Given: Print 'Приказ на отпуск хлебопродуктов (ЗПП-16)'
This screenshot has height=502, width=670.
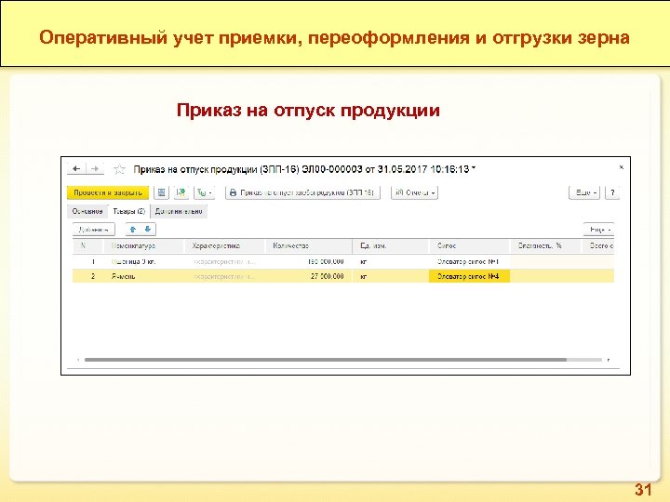Looking at the screenshot, I should tap(302, 192).
